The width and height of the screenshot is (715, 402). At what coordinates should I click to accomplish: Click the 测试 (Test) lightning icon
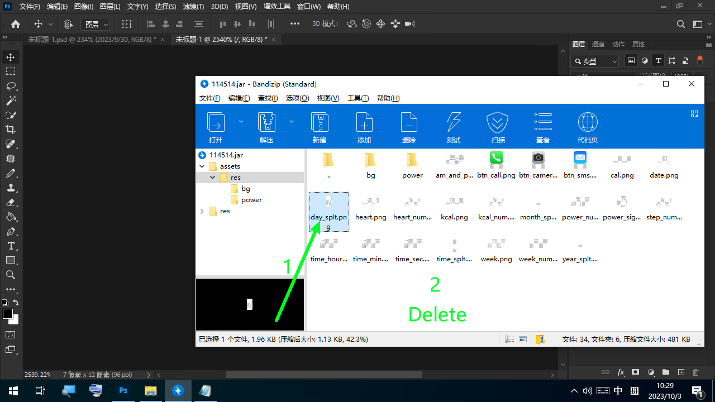454,122
